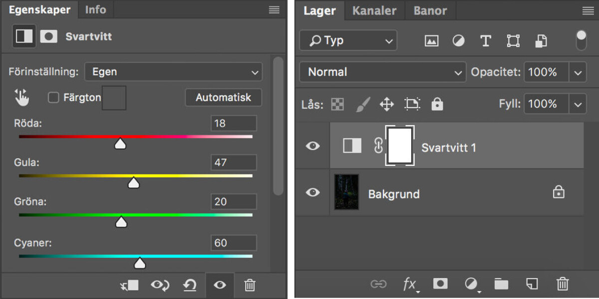This screenshot has height=299, width=599.
Task: Filter layers by shape layers icon
Action: (x=513, y=41)
